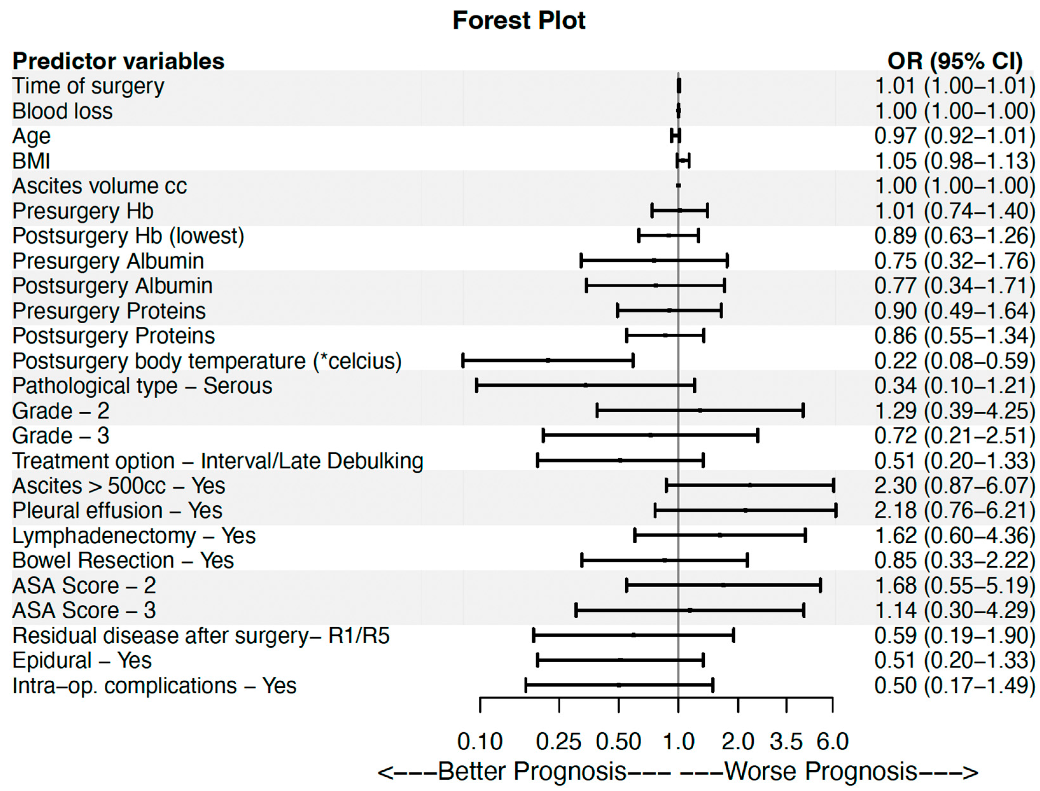Click the "Pathological type – Serous" label
1040x791 pixels.
142,386
